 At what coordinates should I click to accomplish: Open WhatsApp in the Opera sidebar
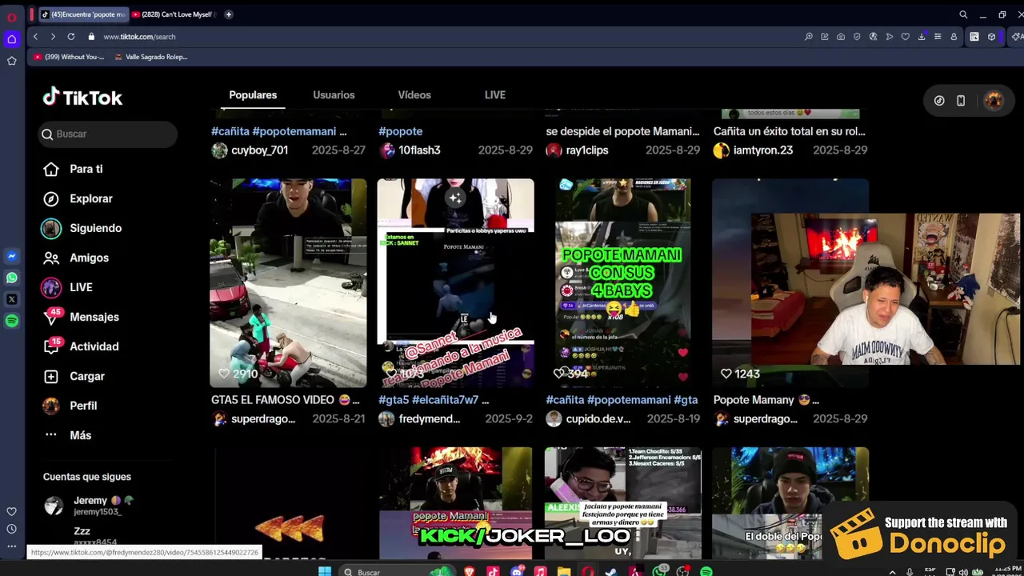[x=11, y=278]
